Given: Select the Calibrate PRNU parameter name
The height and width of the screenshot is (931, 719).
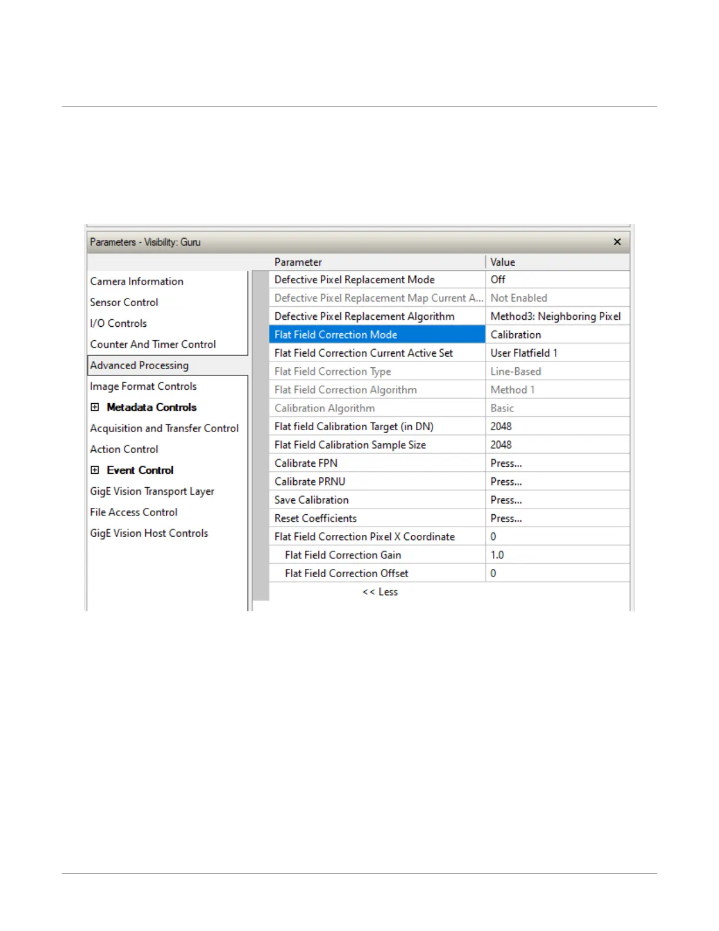Looking at the screenshot, I should (x=310, y=481).
